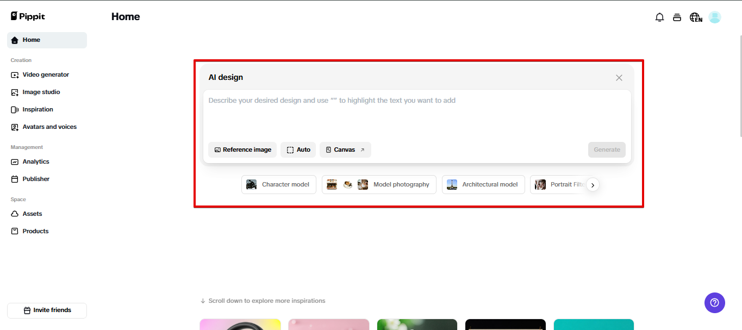
Task: Switch to the Home section
Action: pyautogui.click(x=32, y=40)
